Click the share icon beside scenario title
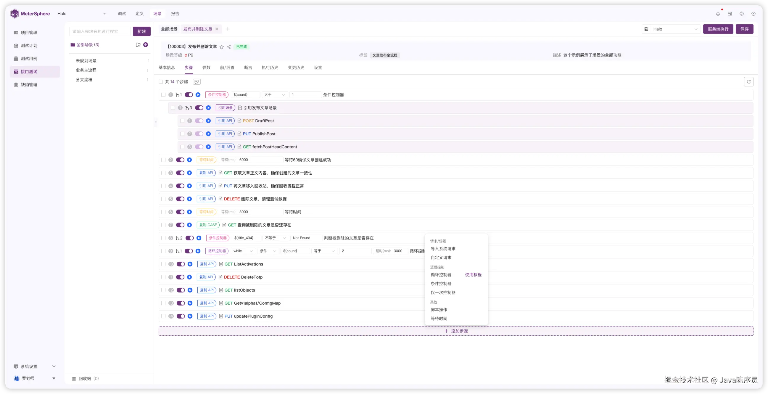 click(x=229, y=47)
